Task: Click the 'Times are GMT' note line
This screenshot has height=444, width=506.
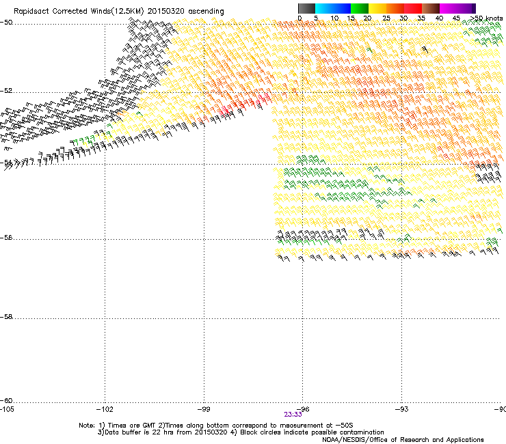Action: 216,426
